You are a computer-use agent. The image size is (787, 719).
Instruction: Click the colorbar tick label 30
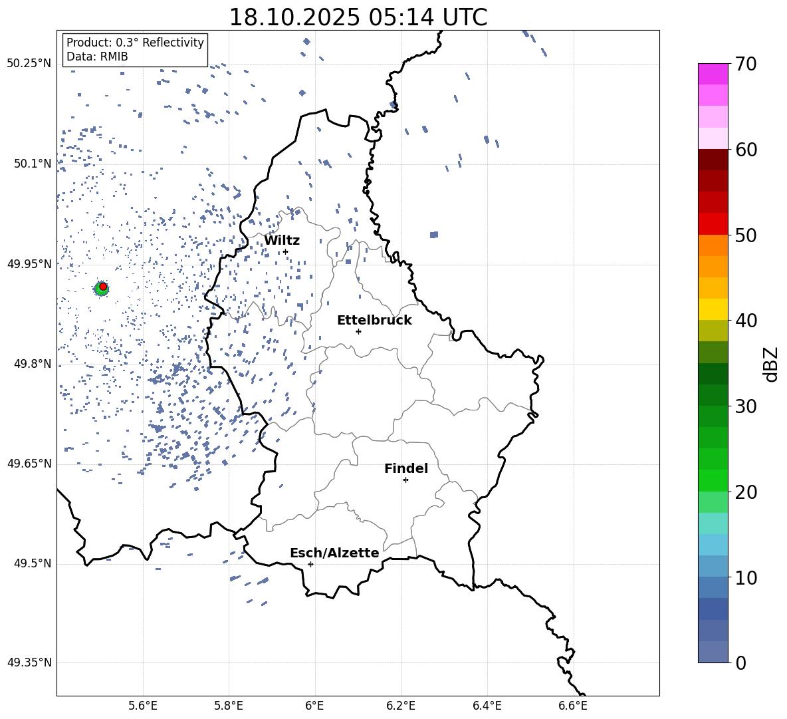746,406
